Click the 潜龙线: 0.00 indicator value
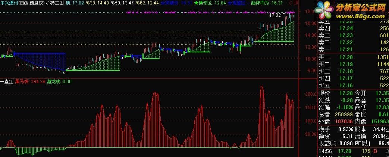Screen dimensions: 389x157 pos(59,81)
